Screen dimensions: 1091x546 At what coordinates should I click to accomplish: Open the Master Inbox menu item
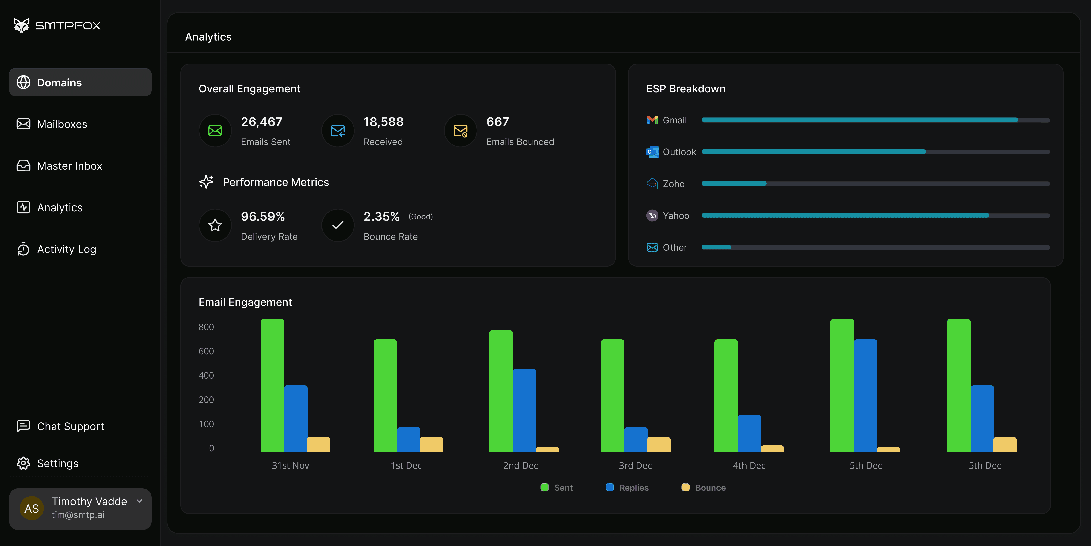(x=69, y=166)
